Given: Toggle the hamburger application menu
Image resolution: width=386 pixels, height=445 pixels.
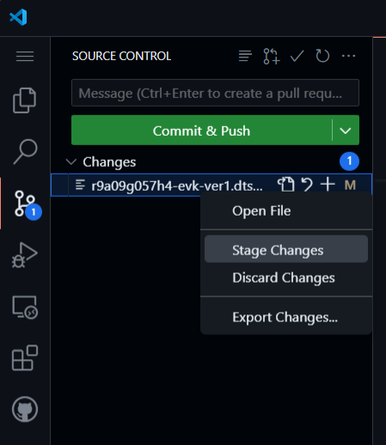Looking at the screenshot, I should click(x=25, y=56).
